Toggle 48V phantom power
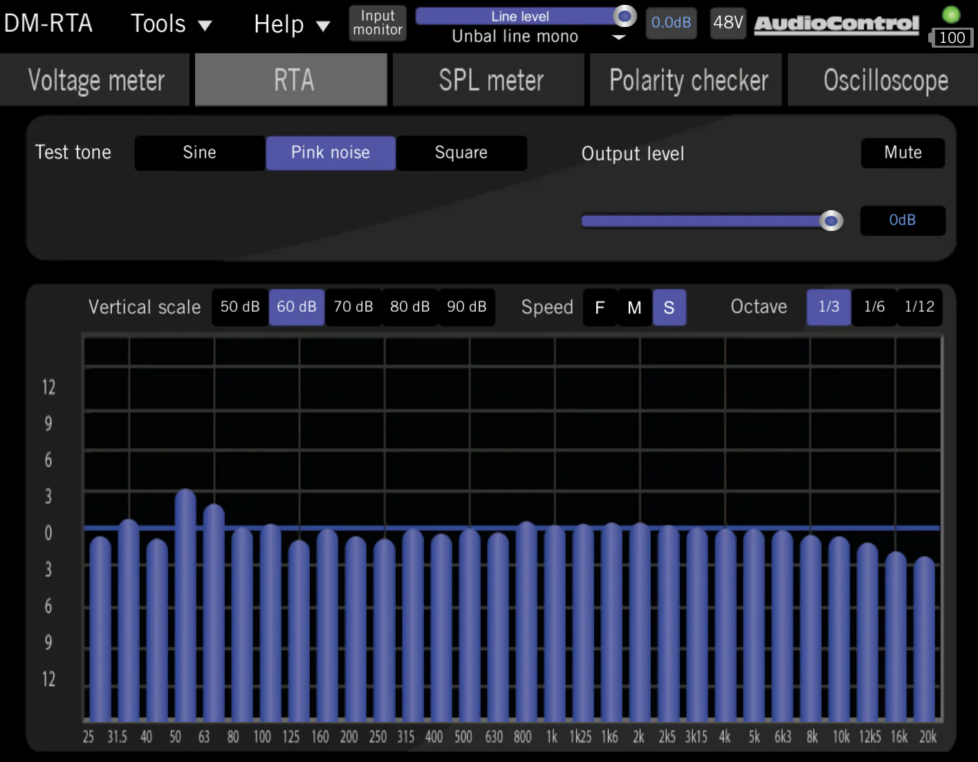The image size is (978, 762). pos(728,23)
